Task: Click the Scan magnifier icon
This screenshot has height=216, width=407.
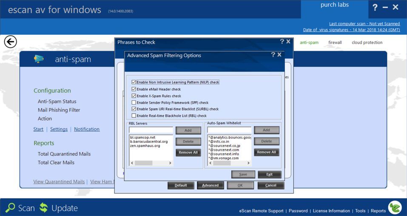Action: [x=10, y=207]
